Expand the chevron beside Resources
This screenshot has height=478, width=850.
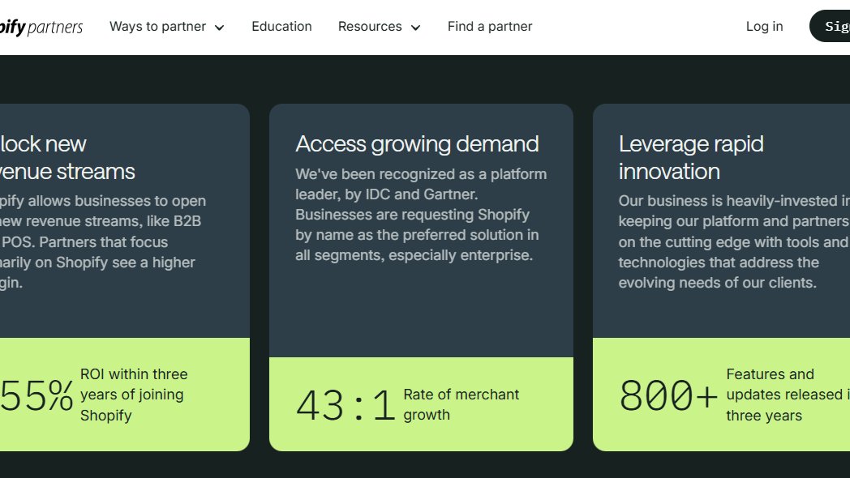click(x=416, y=28)
